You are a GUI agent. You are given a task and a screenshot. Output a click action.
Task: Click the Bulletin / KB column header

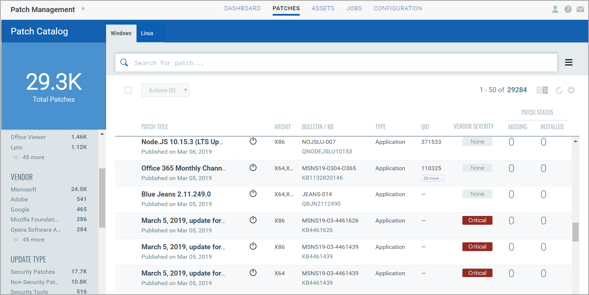[x=317, y=127]
